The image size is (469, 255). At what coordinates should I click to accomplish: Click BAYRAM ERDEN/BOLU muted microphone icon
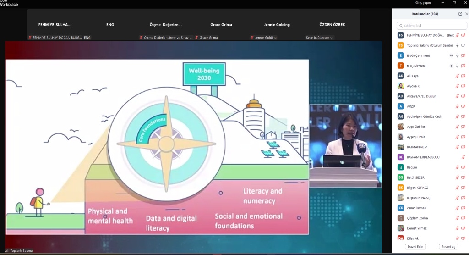click(x=463, y=157)
